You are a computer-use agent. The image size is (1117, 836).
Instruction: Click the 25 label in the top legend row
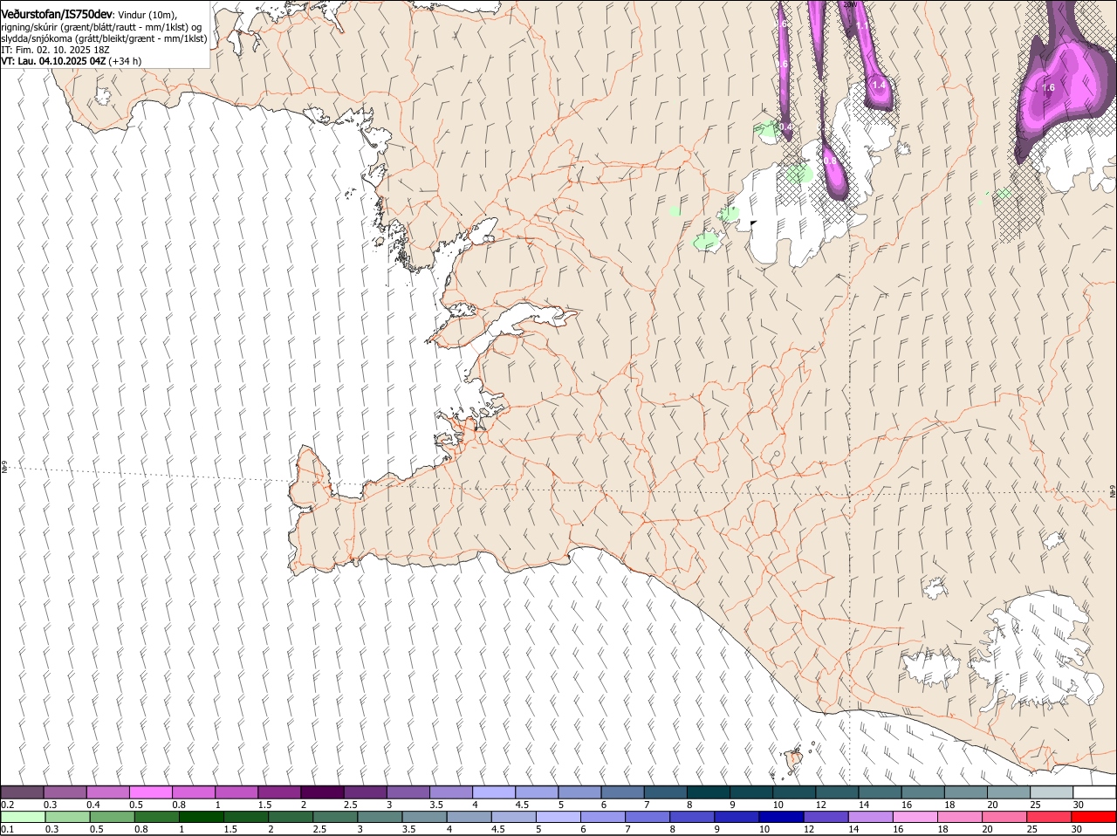click(1035, 805)
